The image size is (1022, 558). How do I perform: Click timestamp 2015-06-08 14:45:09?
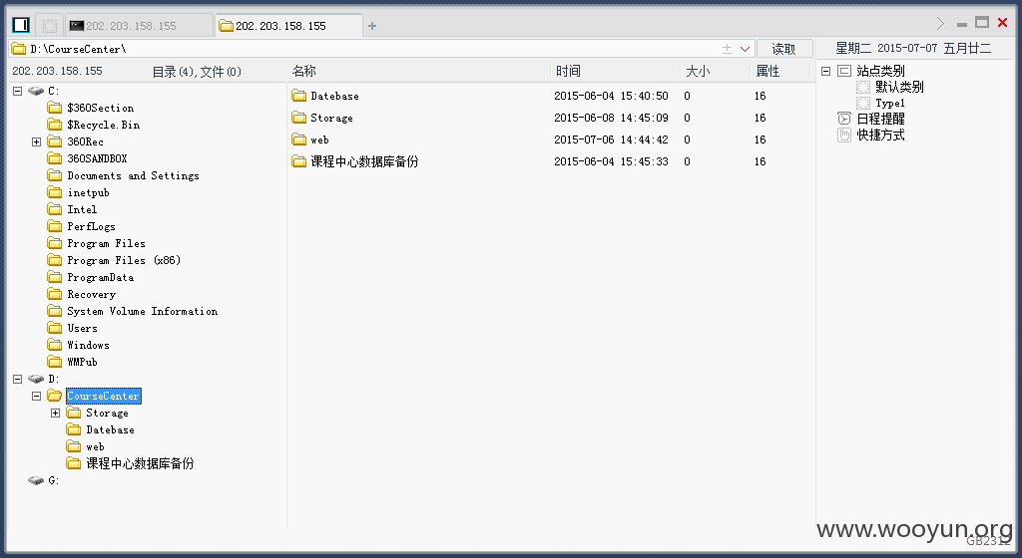point(612,118)
